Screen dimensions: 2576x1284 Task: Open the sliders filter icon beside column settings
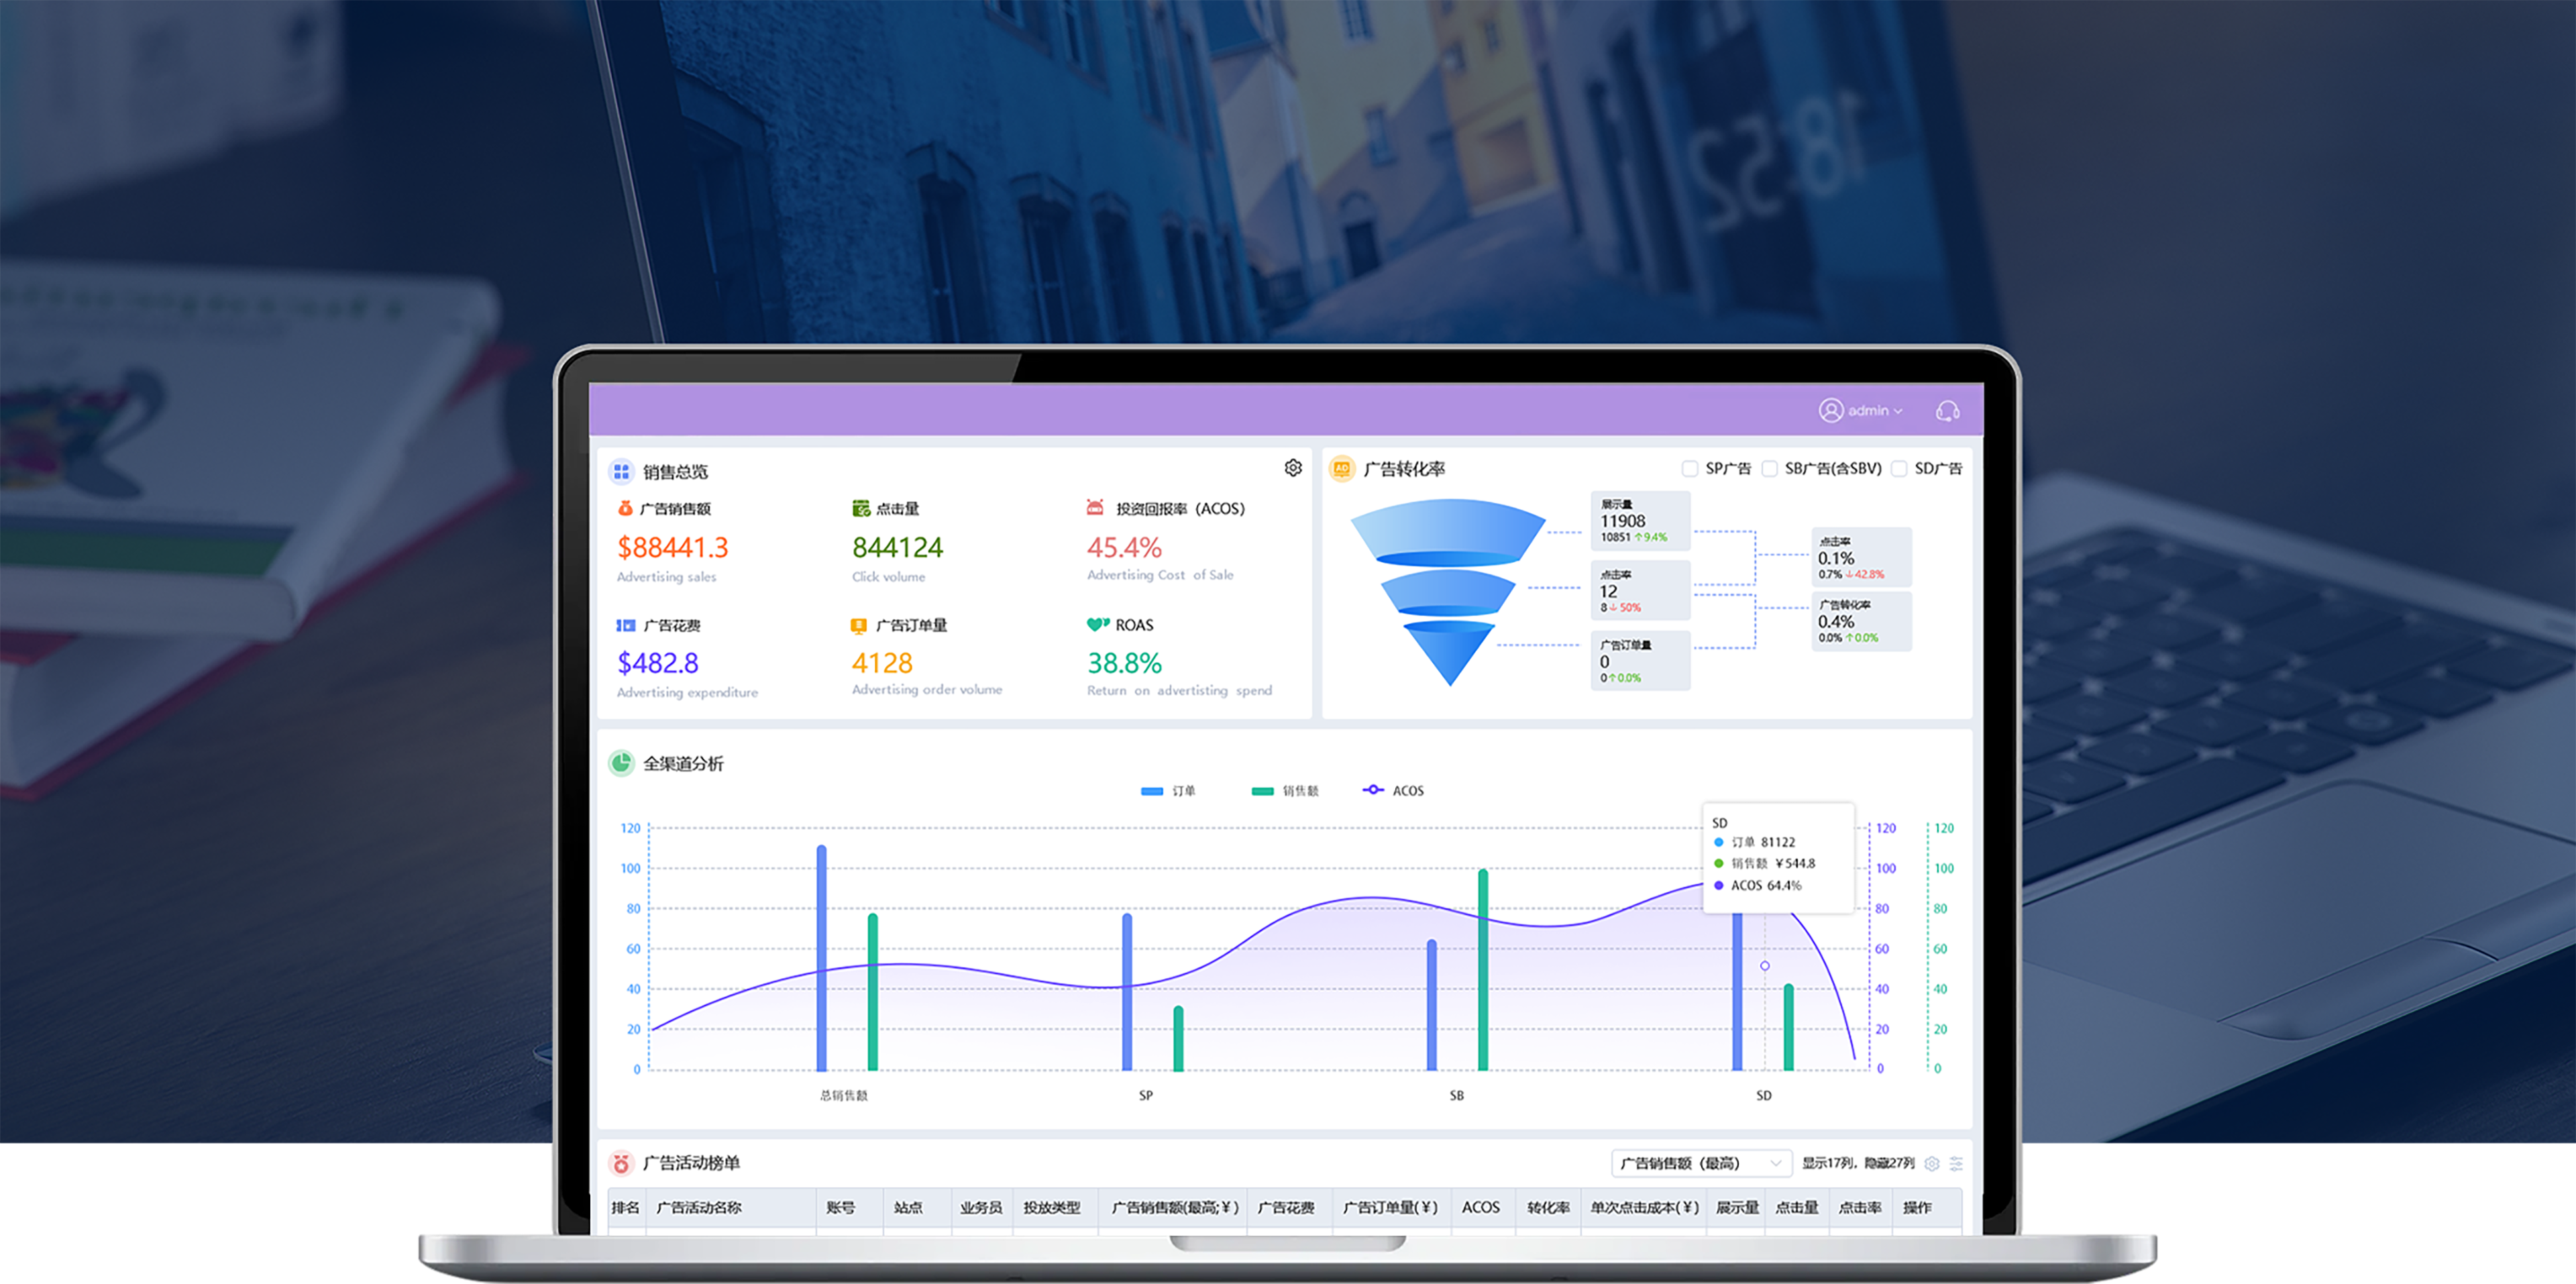point(1956,1164)
